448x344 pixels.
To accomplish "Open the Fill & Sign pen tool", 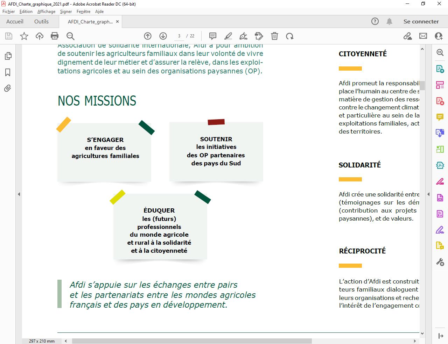I will (x=243, y=36).
